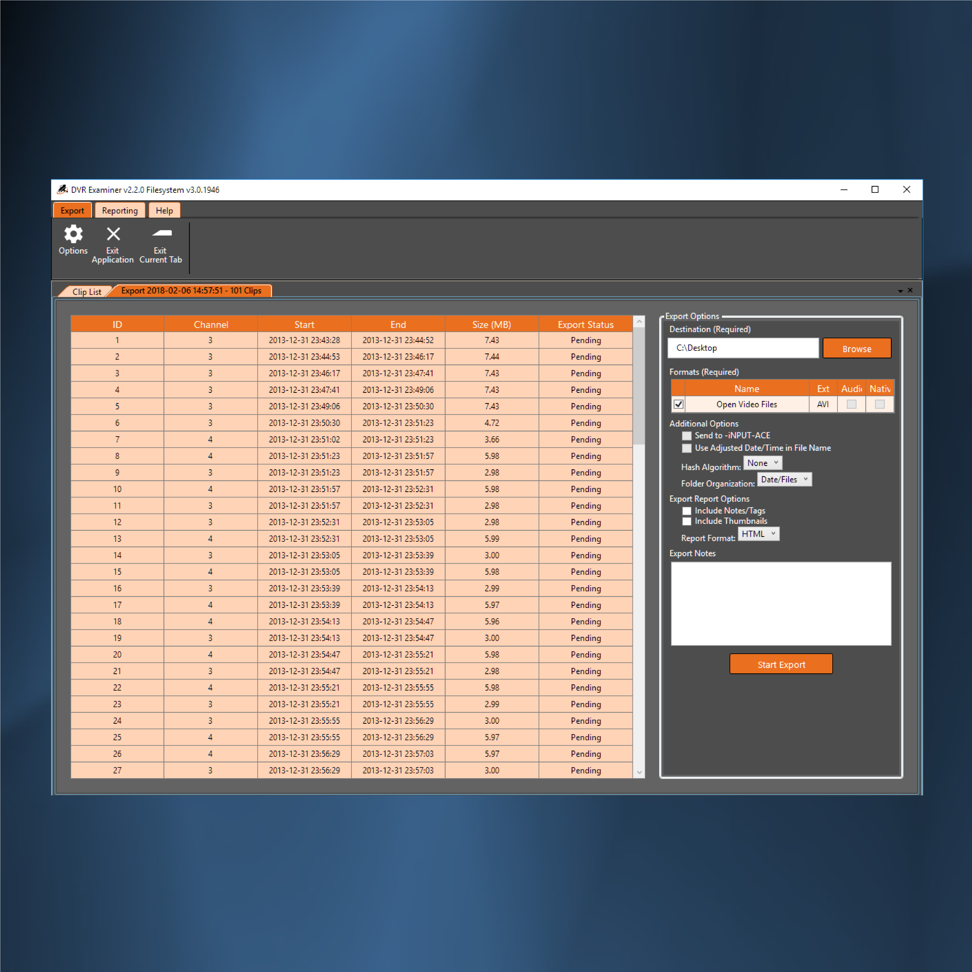
Task: Click Browse for destination folder
Action: [x=856, y=349]
